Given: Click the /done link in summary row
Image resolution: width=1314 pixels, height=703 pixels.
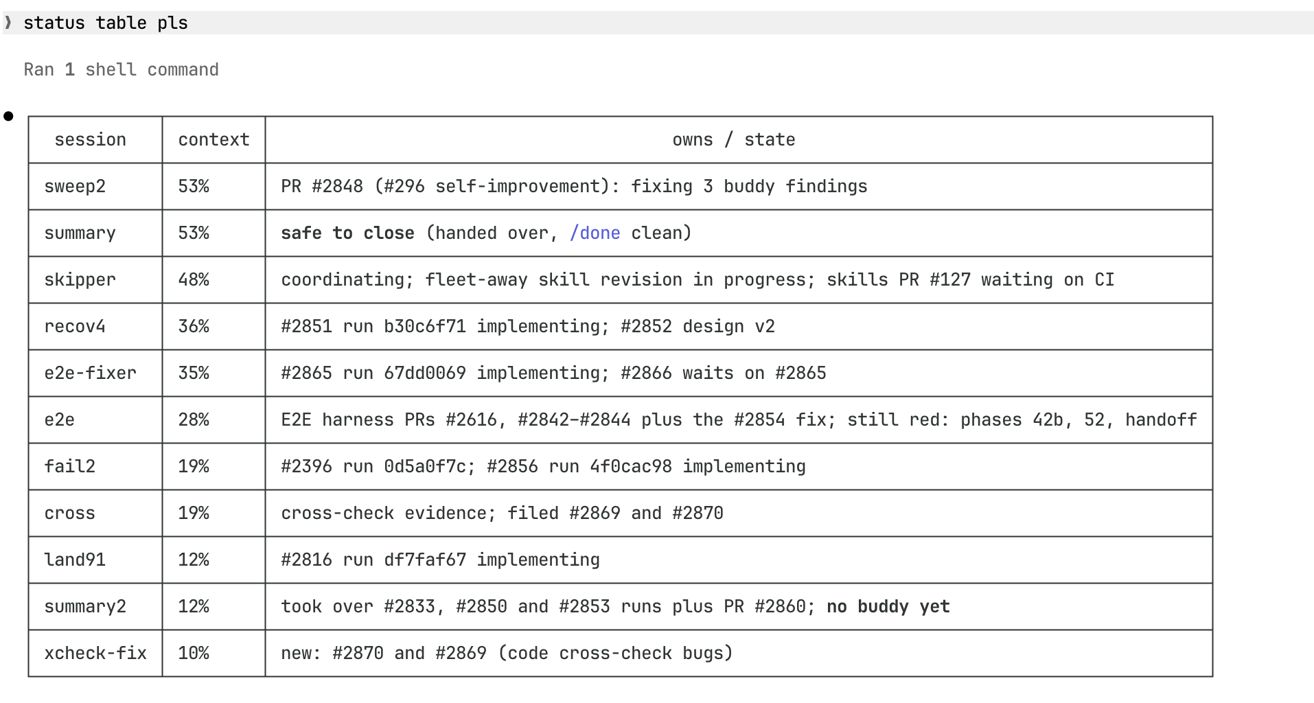Looking at the screenshot, I should point(595,233).
